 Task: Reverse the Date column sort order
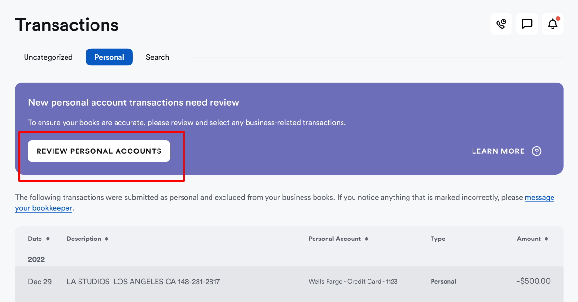pos(47,239)
